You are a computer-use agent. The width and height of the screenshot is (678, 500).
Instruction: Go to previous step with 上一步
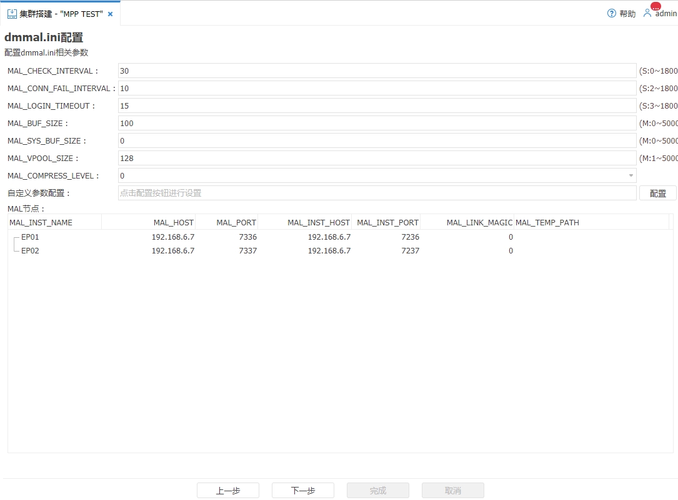(228, 491)
